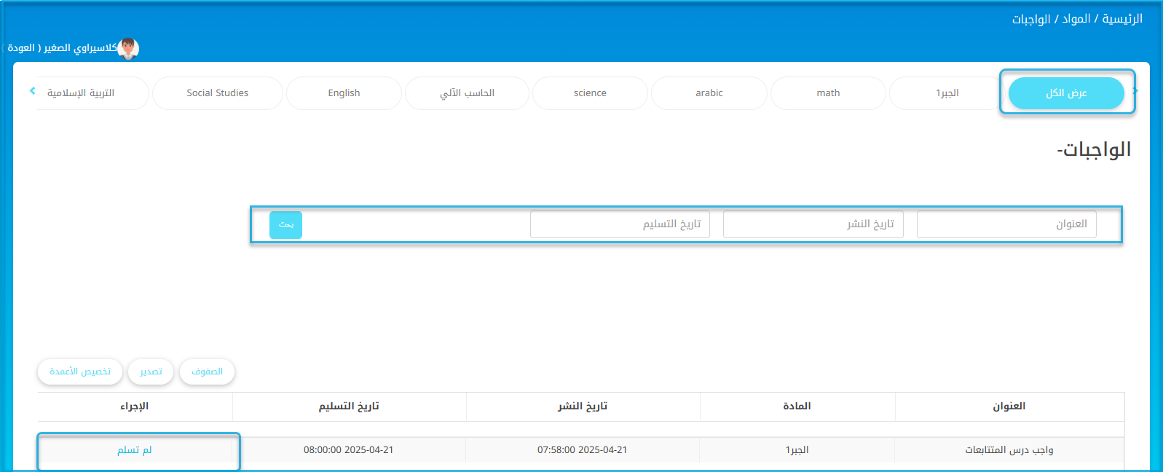The width and height of the screenshot is (1163, 472).
Task: Click the لم تسلم action link
Action: click(135, 450)
